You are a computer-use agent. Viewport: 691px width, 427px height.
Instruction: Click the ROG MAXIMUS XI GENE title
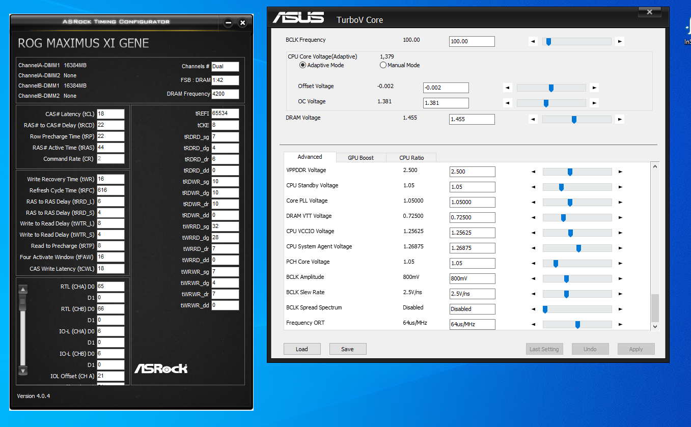coord(84,43)
